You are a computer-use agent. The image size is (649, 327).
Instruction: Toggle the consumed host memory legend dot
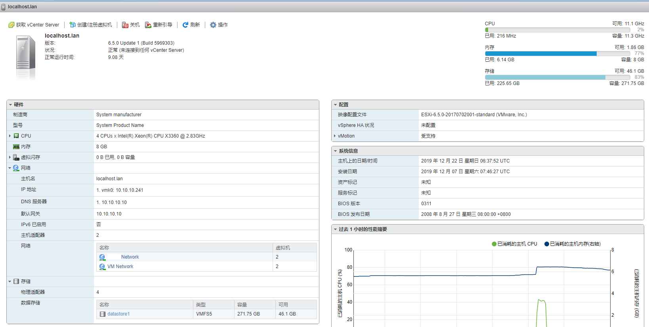click(x=547, y=244)
